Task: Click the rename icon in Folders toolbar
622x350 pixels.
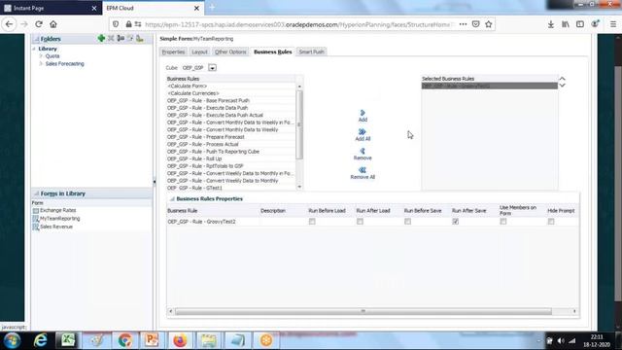Action: (130, 38)
